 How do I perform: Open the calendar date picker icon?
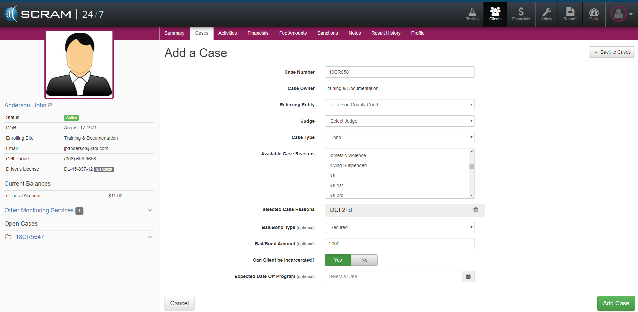coord(468,276)
